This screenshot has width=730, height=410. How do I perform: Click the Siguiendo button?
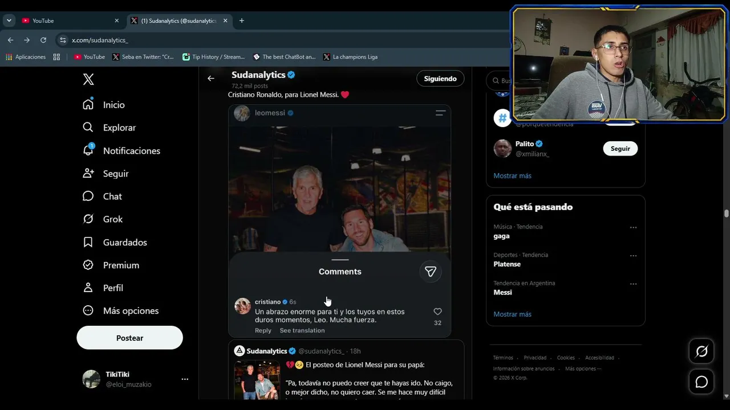[x=440, y=79]
